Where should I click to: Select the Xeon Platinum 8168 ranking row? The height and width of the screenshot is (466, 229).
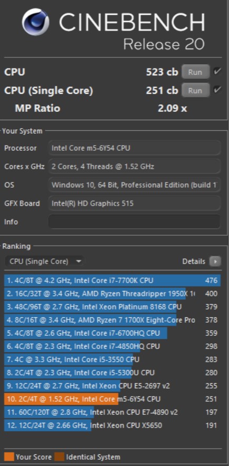point(112,307)
